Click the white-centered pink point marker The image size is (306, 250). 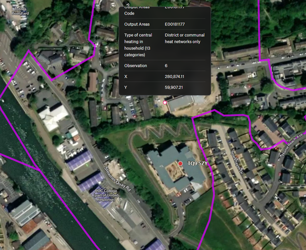coord(165,103)
